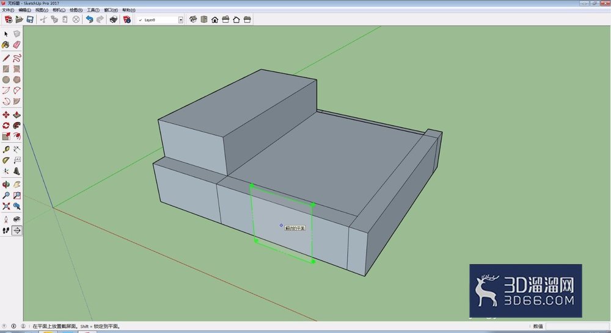
Task: Choose the Paint Bucket tool
Action: click(6, 45)
